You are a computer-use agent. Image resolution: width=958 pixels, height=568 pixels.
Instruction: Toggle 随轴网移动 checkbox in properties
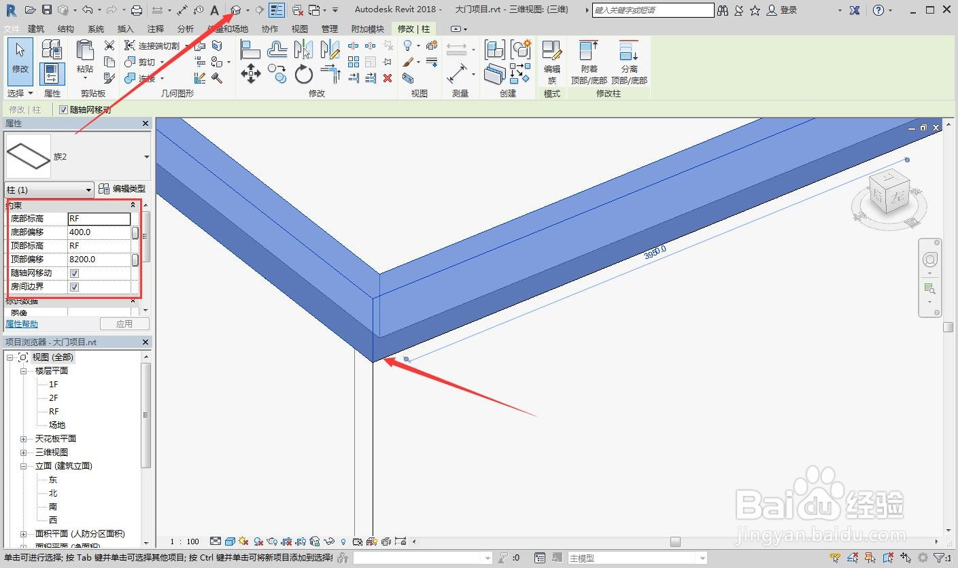click(75, 273)
